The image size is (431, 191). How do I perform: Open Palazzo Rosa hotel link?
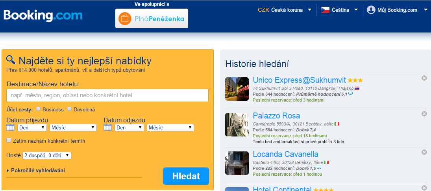[277, 115]
